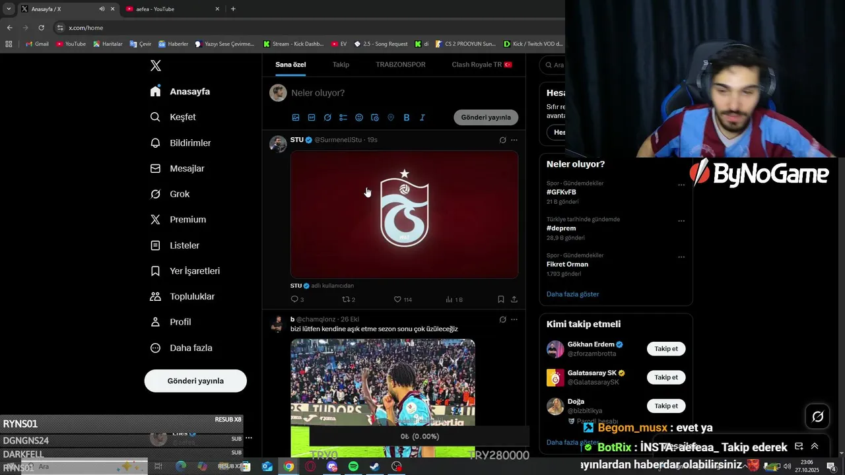
Task: Open Listeler in sidebar
Action: coord(174,245)
